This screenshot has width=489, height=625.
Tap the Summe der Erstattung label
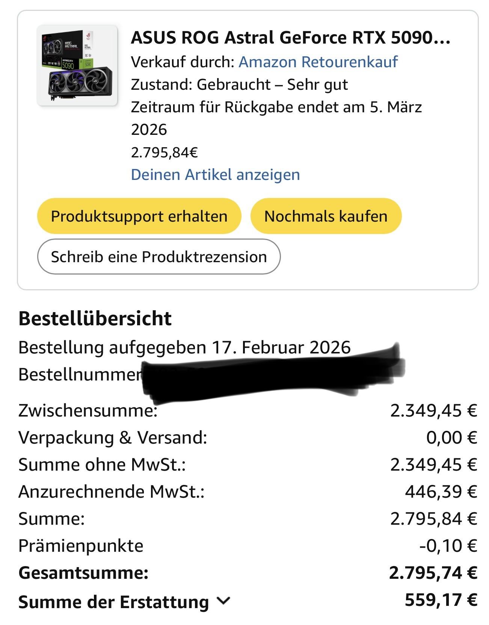point(113,602)
